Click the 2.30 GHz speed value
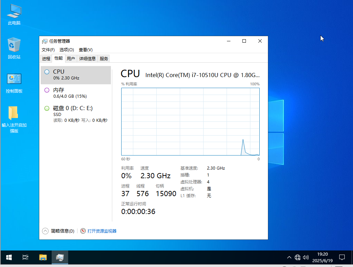Image resolution: width=353 pixels, height=267 pixels. tap(156, 176)
